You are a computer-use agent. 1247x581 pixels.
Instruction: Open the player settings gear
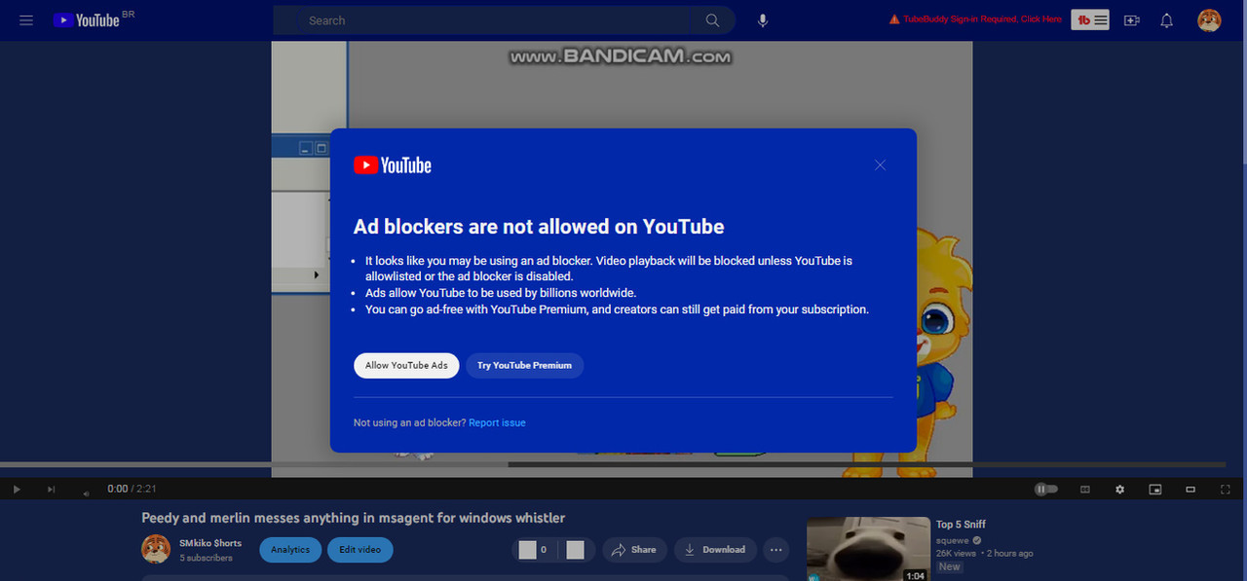point(1119,490)
